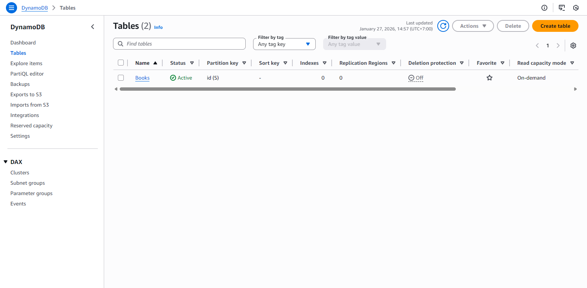The height and width of the screenshot is (288, 587).
Task: Click the DynamoDB breadcrumb link
Action: [x=34, y=8]
